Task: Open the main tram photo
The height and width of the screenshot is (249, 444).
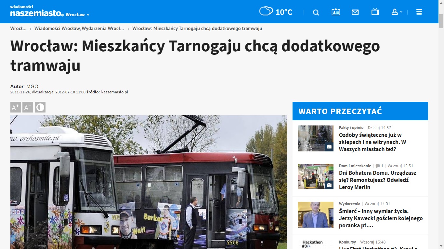Action: click(x=149, y=182)
